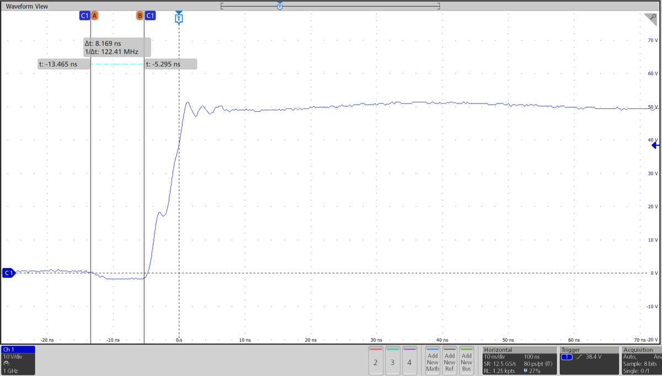Enable channel 3
Image resolution: width=662 pixels, height=376 pixels.
[392, 361]
